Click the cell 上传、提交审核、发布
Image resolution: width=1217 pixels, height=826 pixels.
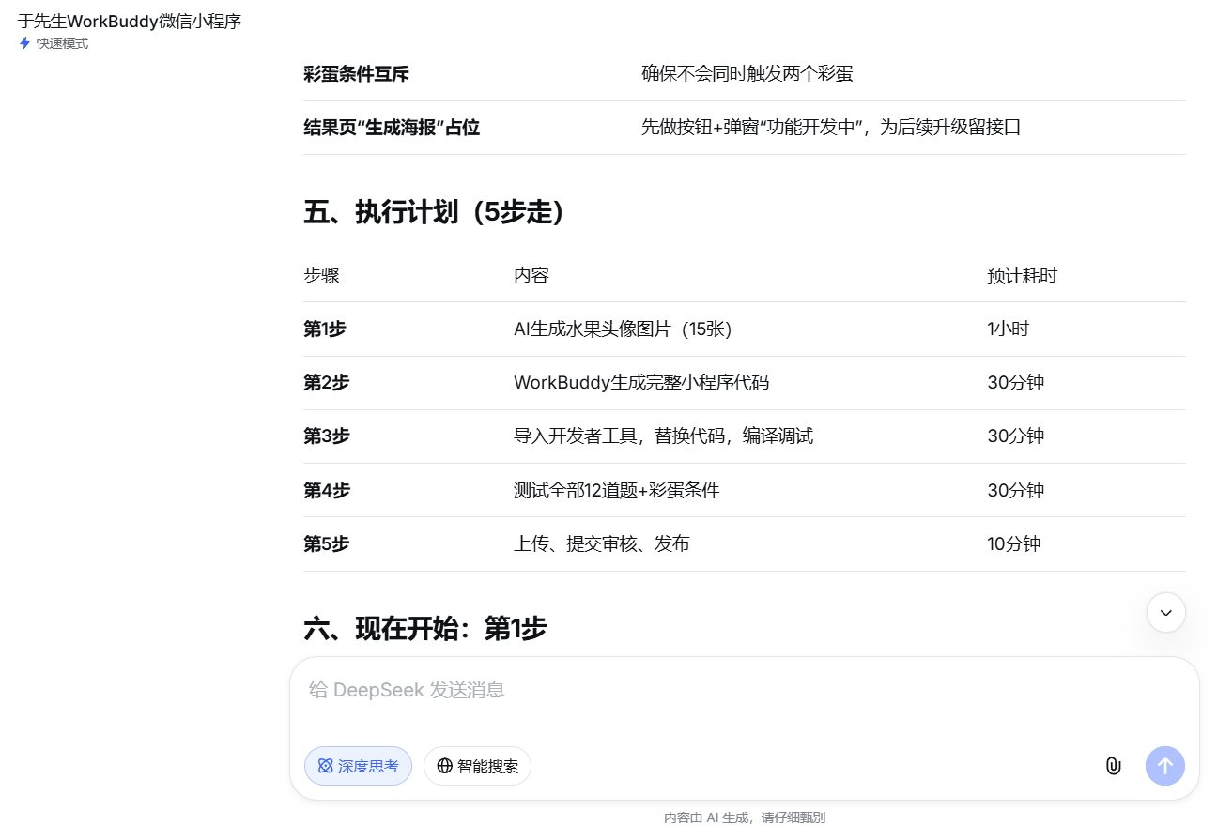coord(602,543)
